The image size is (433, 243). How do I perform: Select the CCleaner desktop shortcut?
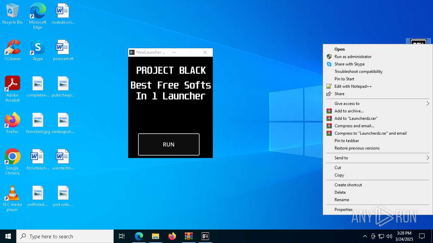(13, 51)
